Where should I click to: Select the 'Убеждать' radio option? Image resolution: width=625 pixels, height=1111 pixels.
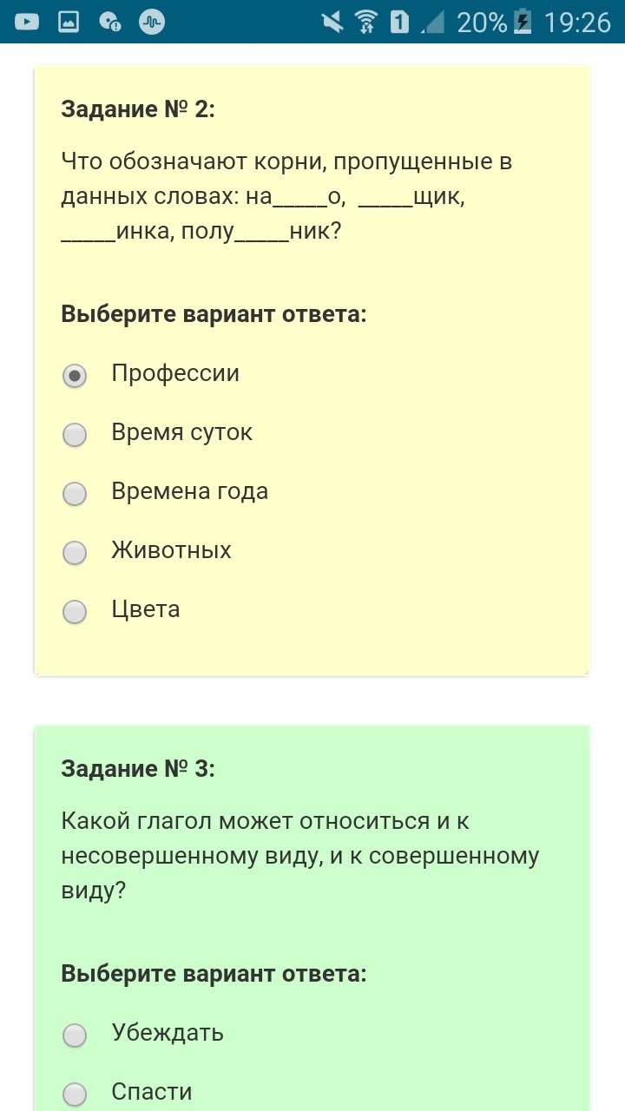(76, 1035)
